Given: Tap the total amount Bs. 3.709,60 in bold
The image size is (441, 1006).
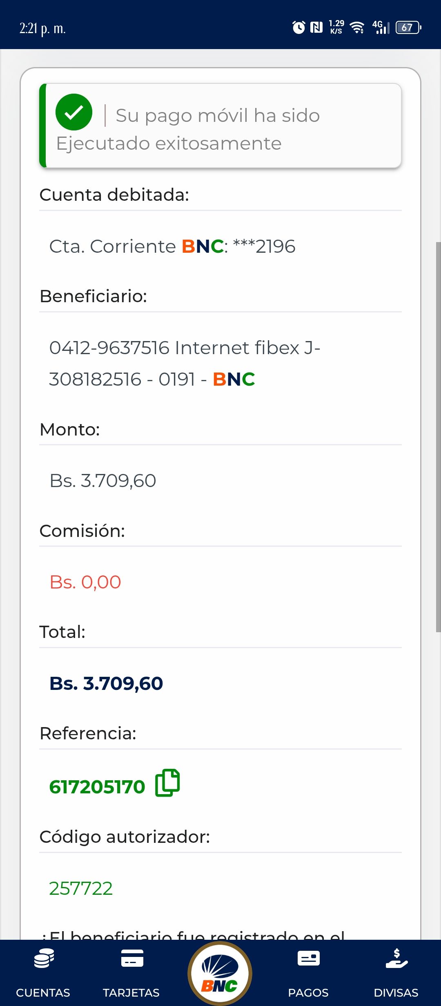Looking at the screenshot, I should [106, 683].
